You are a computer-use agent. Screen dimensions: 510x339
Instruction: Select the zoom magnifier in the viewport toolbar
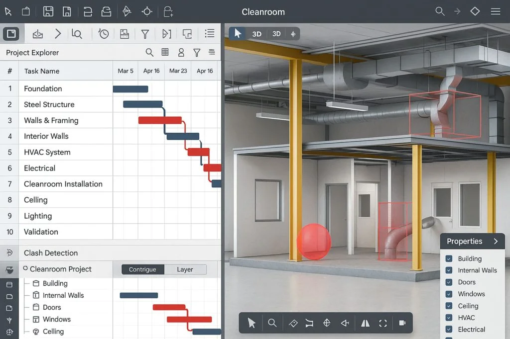coord(272,323)
